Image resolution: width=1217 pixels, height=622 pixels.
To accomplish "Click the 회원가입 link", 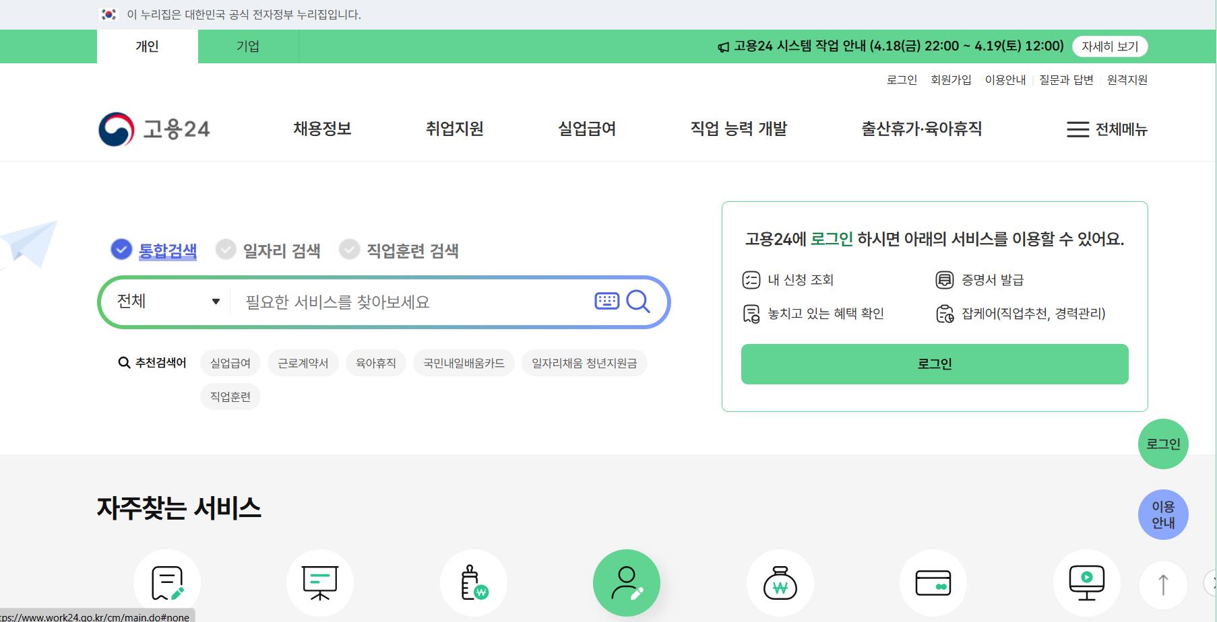I will click(951, 79).
